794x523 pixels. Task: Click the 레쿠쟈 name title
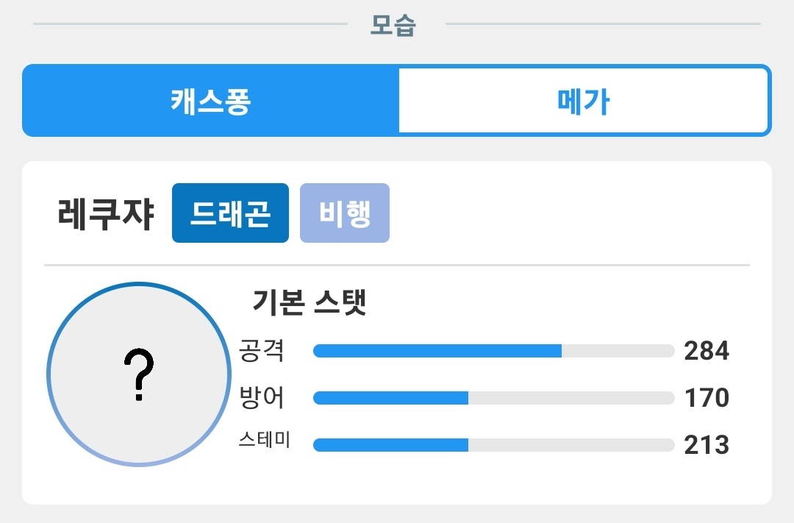(106, 214)
